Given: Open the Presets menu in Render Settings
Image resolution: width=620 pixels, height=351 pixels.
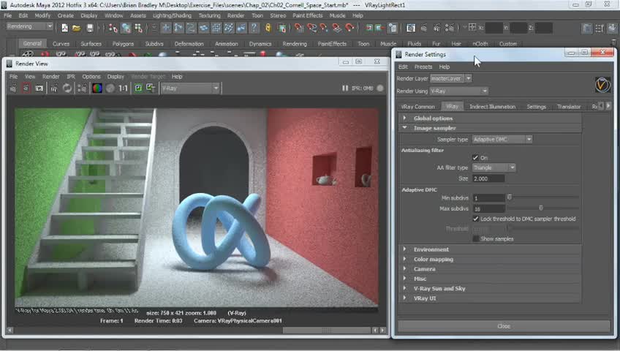Looking at the screenshot, I should (423, 67).
